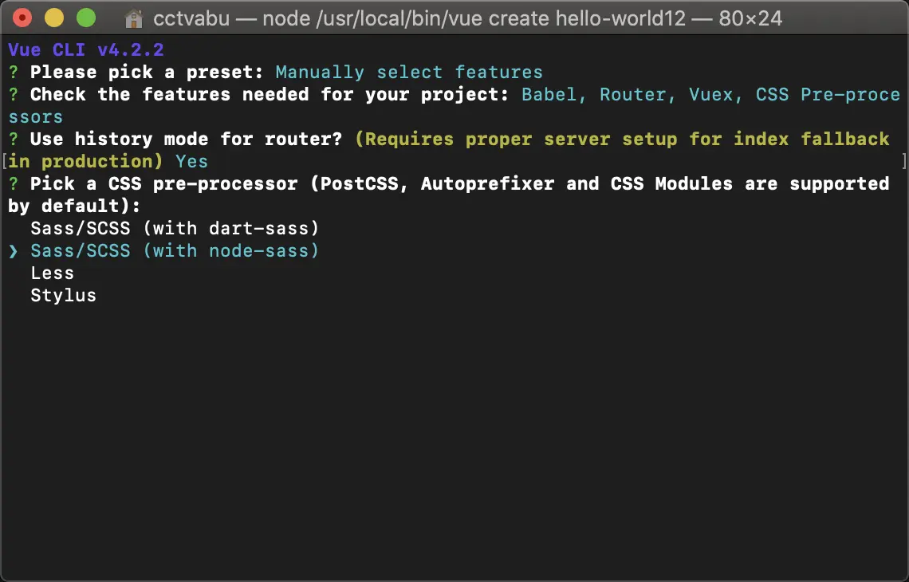Click the 'Yes' answer for history mode
This screenshot has height=582, width=909.
click(192, 161)
